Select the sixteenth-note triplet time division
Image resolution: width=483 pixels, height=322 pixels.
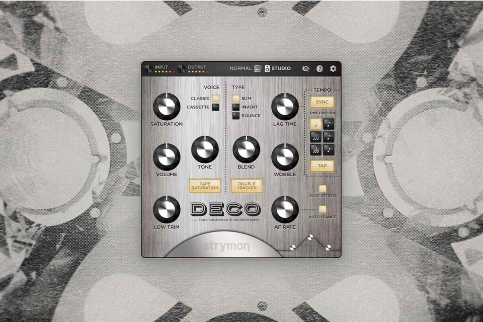(316, 150)
